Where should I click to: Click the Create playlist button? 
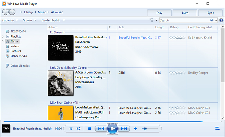coord(51,20)
